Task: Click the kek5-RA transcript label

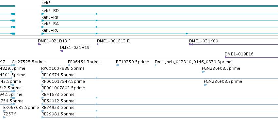Action: pos(50,24)
